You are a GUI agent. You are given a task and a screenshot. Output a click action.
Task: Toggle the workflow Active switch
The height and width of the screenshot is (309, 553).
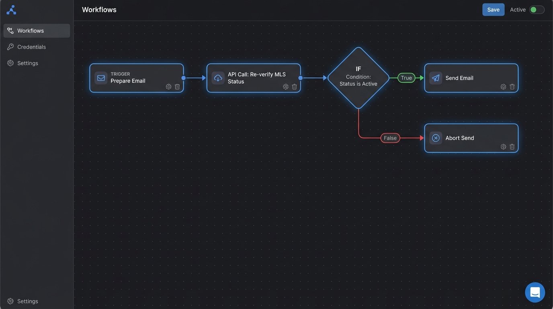537,10
